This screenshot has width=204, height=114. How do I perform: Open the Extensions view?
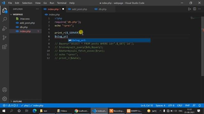pyautogui.click(x=4, y=47)
